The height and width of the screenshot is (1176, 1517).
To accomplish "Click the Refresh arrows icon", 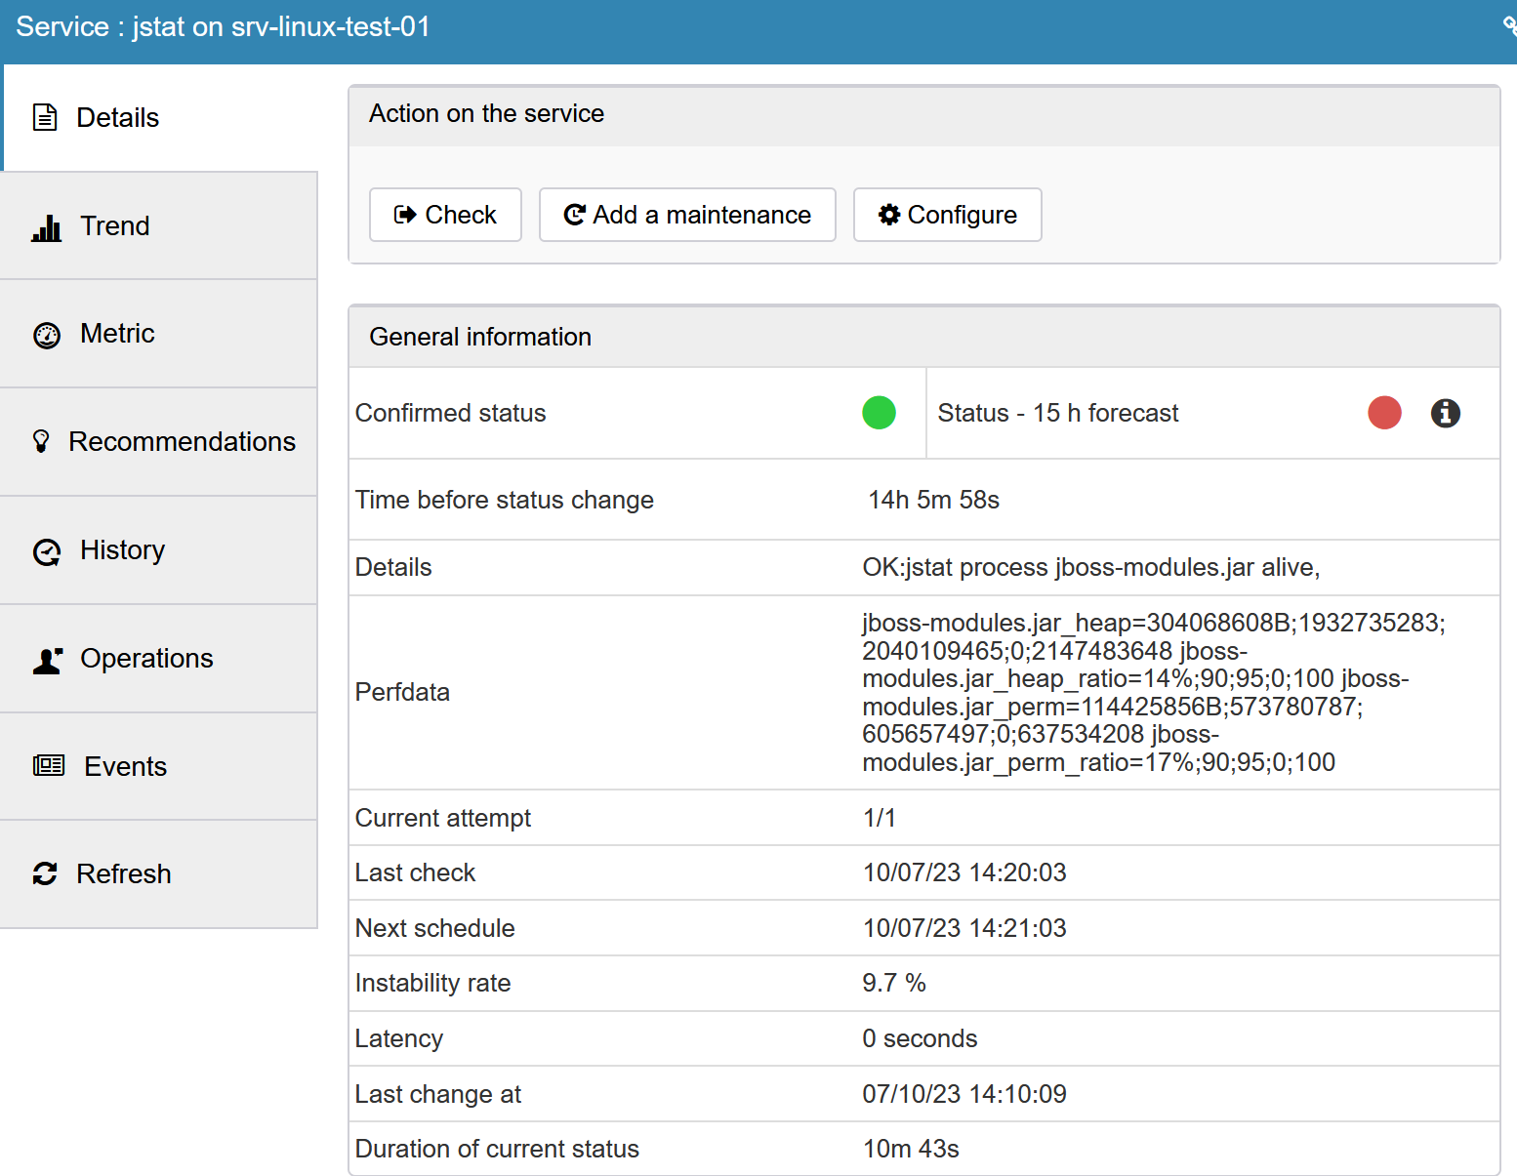I will coord(45,873).
